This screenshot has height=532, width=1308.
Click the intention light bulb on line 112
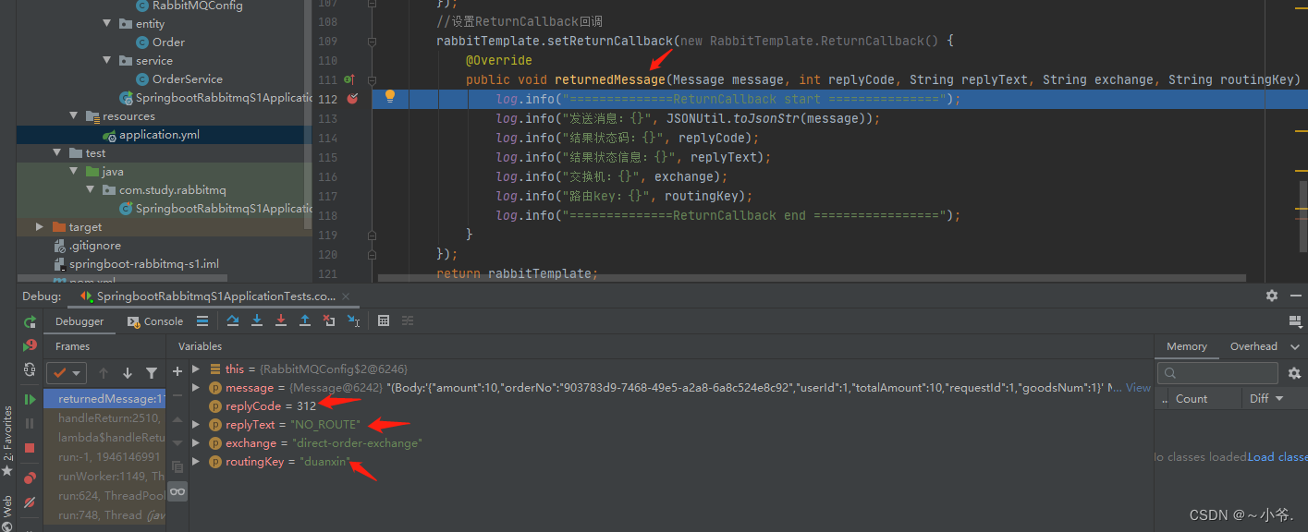[390, 96]
